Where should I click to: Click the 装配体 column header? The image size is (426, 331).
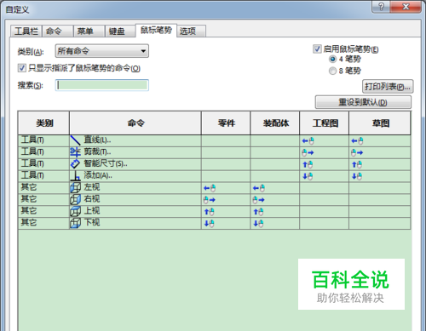pyautogui.click(x=275, y=123)
